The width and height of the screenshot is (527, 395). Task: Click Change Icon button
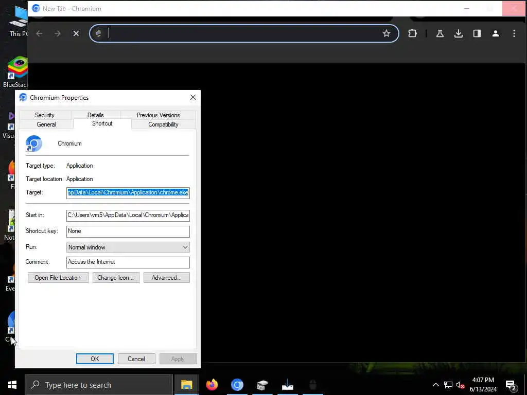(116, 278)
